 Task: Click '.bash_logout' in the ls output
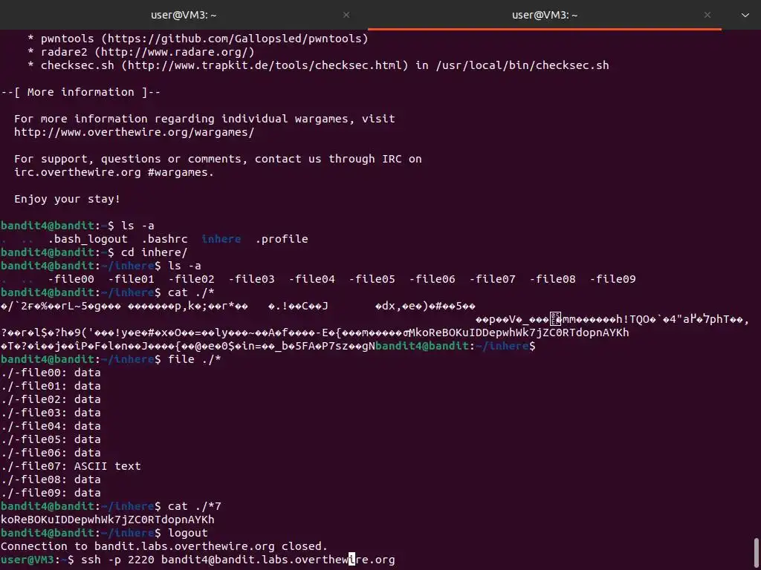(x=88, y=239)
